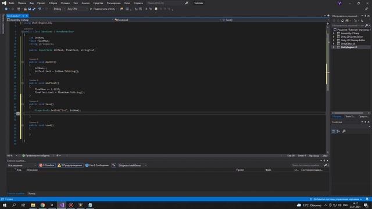Click the Home icon in Solution Explorer toolbar

(342, 21)
